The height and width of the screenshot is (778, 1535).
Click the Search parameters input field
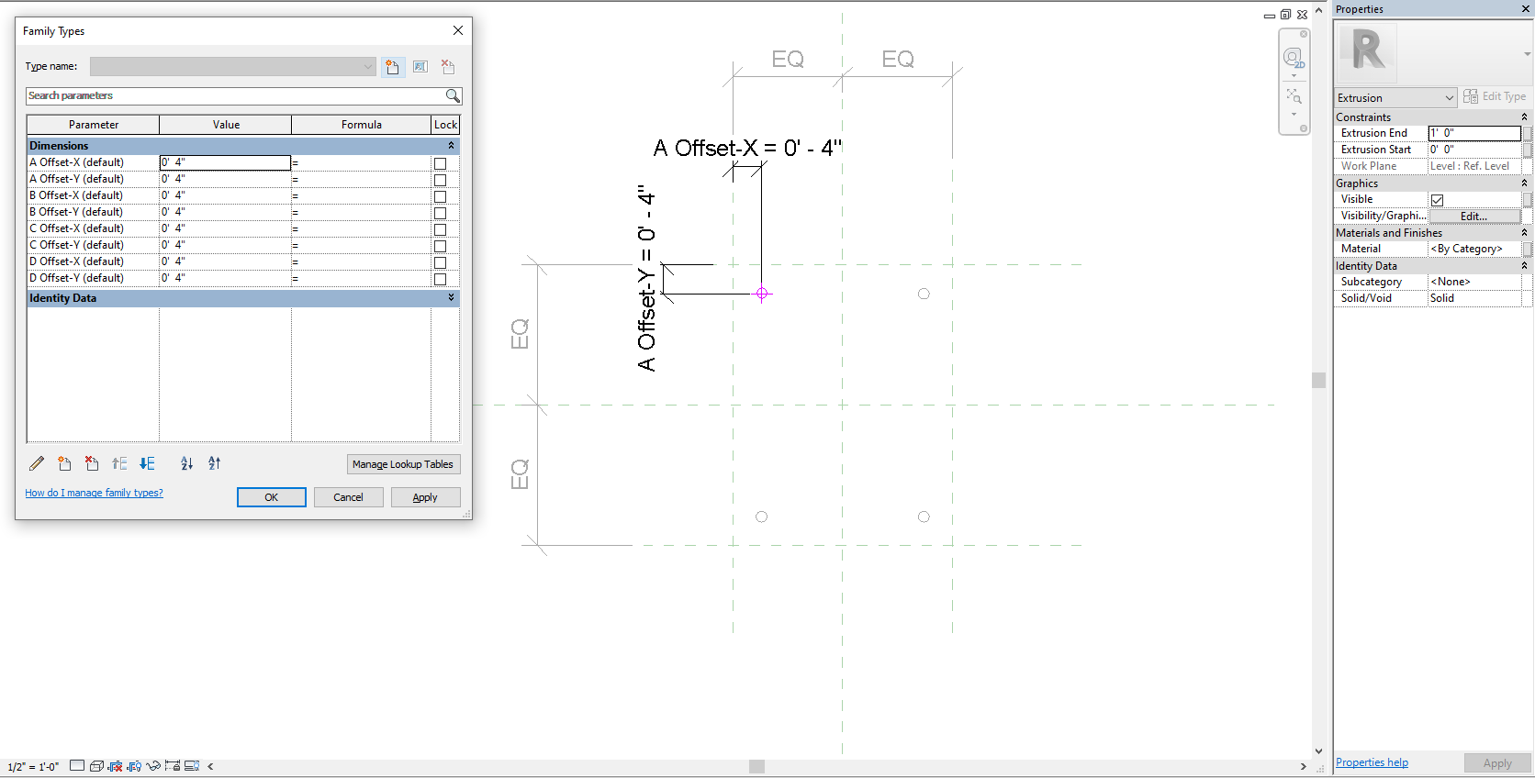[235, 95]
